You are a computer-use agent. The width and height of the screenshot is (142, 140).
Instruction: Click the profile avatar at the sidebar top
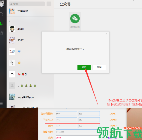point(2,4)
